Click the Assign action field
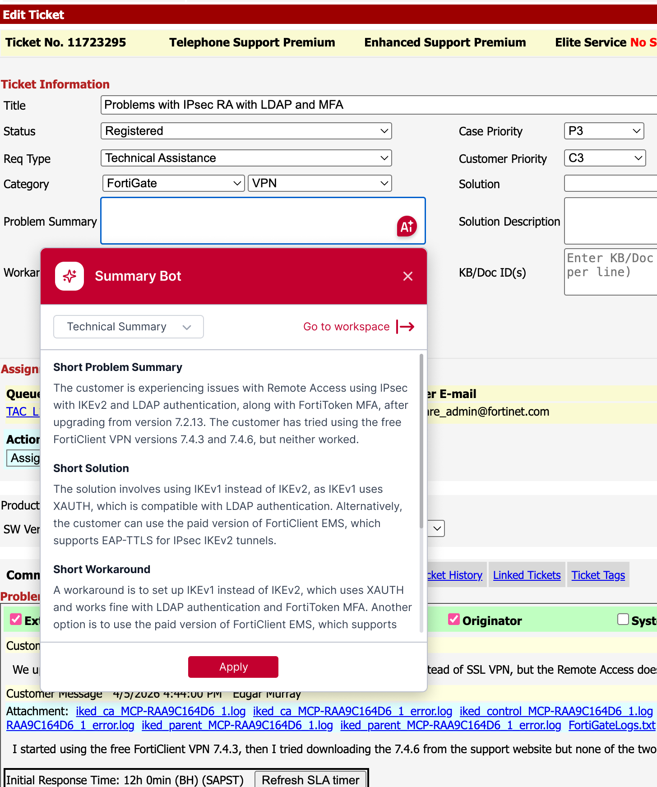 click(23, 458)
